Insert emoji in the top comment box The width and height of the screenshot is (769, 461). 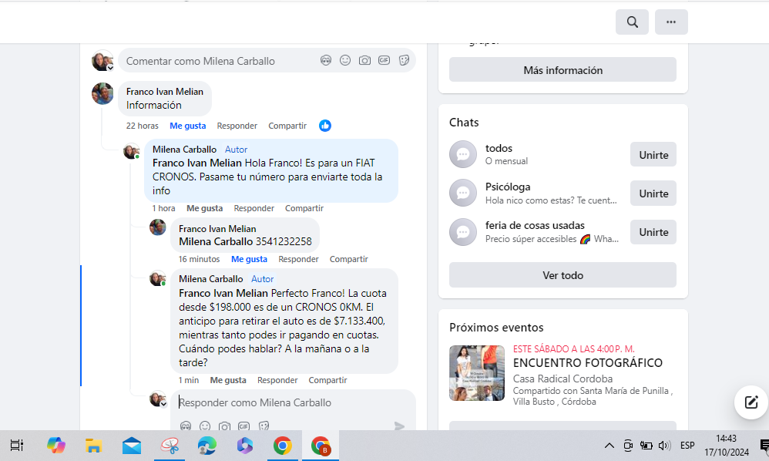click(345, 61)
